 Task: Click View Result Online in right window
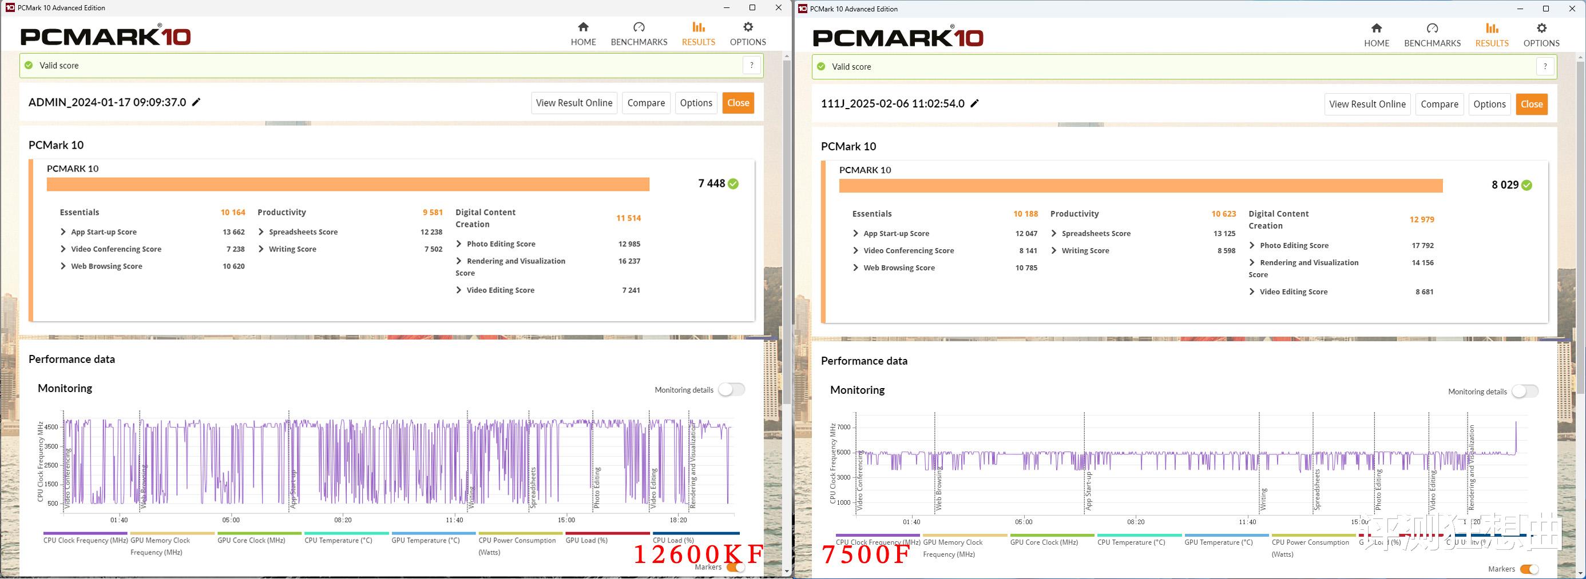tap(1367, 104)
